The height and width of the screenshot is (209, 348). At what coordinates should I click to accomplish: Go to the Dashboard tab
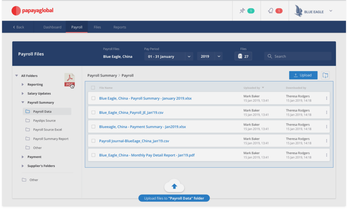52,27
